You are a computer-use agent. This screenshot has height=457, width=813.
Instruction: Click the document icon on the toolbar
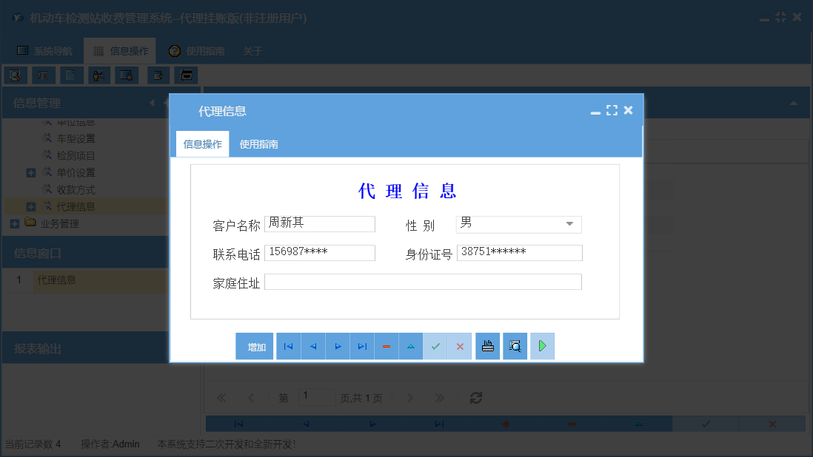(71, 75)
